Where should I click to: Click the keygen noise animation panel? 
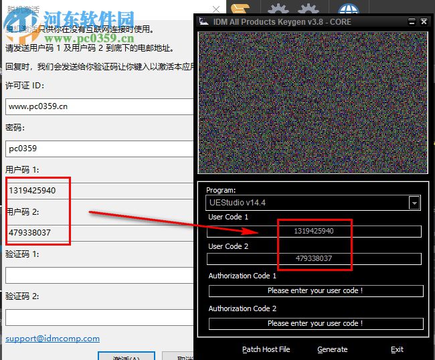pyautogui.click(x=313, y=102)
